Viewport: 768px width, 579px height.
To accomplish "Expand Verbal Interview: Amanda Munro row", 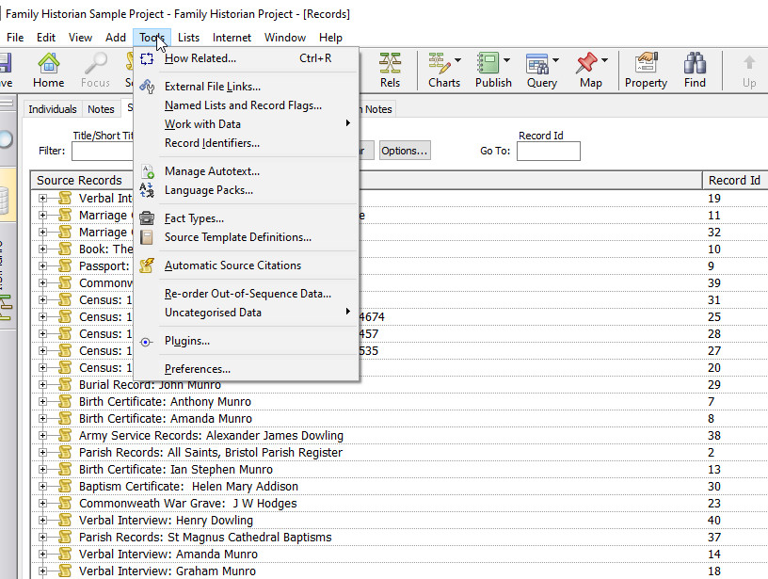I will point(42,554).
